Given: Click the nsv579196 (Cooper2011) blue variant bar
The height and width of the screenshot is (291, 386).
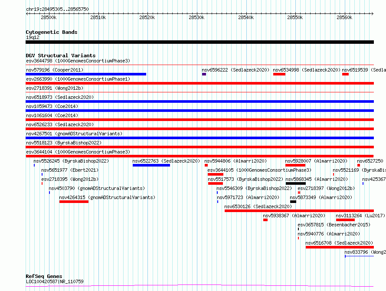Looking at the screenshot, I should pyautogui.click(x=86, y=74).
